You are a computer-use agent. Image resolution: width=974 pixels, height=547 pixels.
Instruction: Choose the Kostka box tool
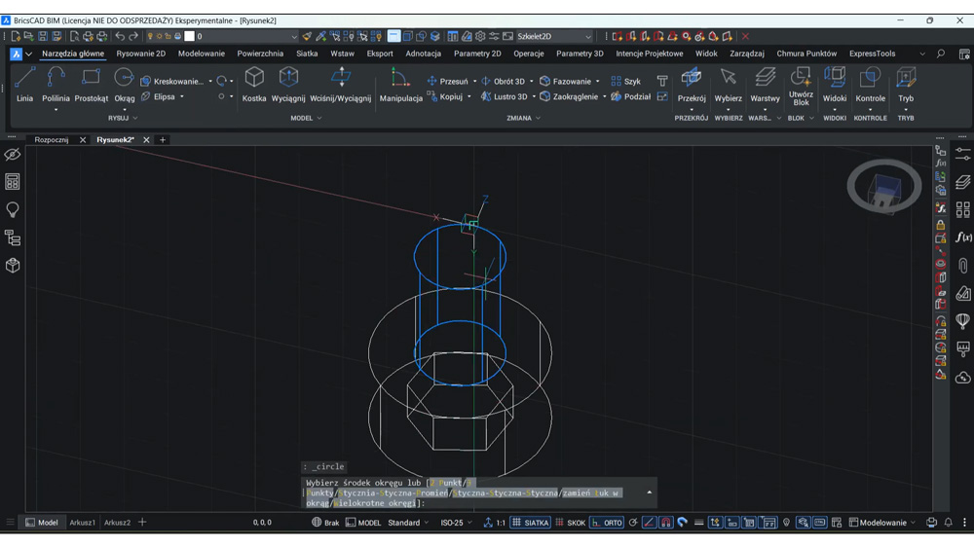coord(254,85)
